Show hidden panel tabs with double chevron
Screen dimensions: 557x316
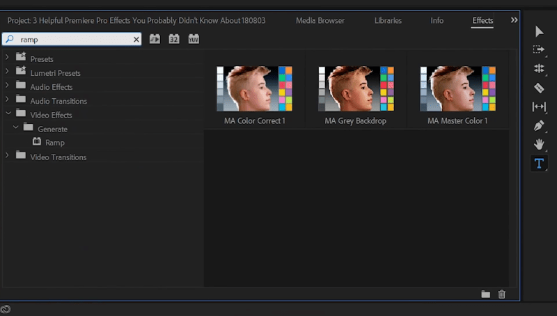click(514, 20)
